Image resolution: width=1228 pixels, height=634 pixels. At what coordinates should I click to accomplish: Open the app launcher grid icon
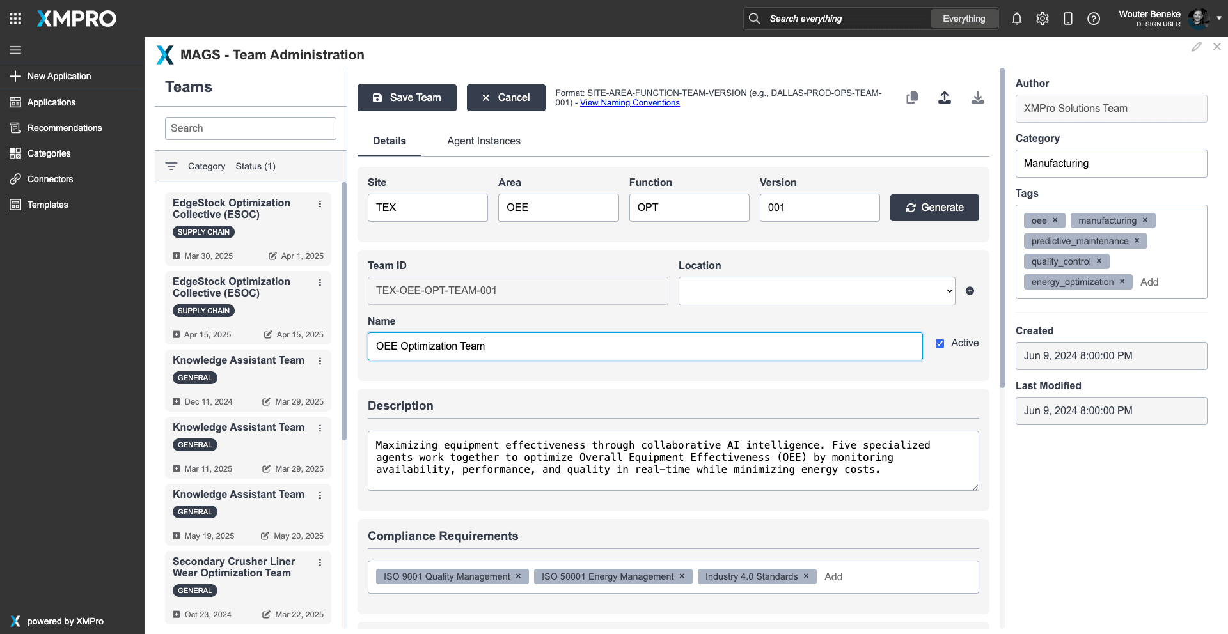click(x=15, y=19)
